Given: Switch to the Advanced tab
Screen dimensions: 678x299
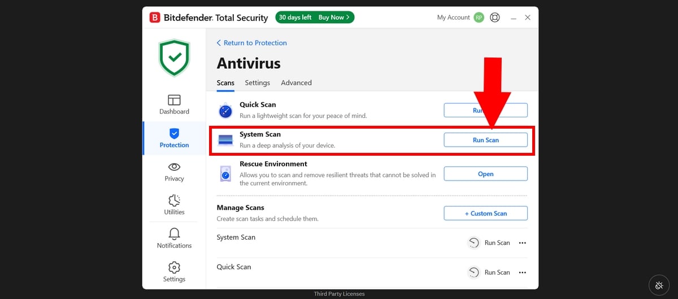Looking at the screenshot, I should (296, 83).
